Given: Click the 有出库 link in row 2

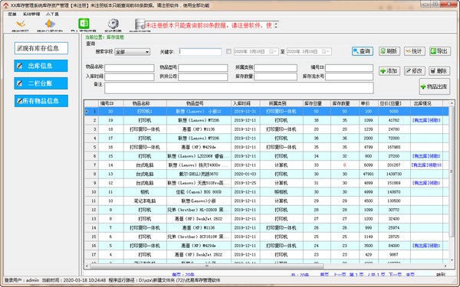Looking at the screenshot, I should coord(426,120).
